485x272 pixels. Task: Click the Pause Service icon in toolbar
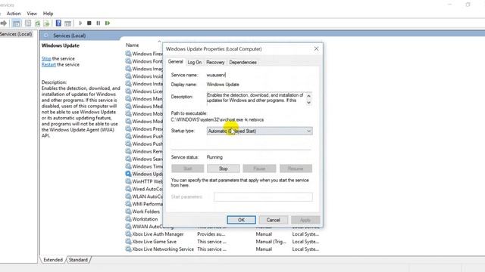click(98, 23)
